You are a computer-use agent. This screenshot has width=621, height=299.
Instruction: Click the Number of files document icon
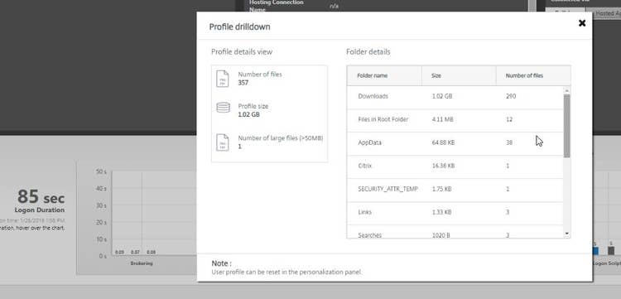coord(222,79)
